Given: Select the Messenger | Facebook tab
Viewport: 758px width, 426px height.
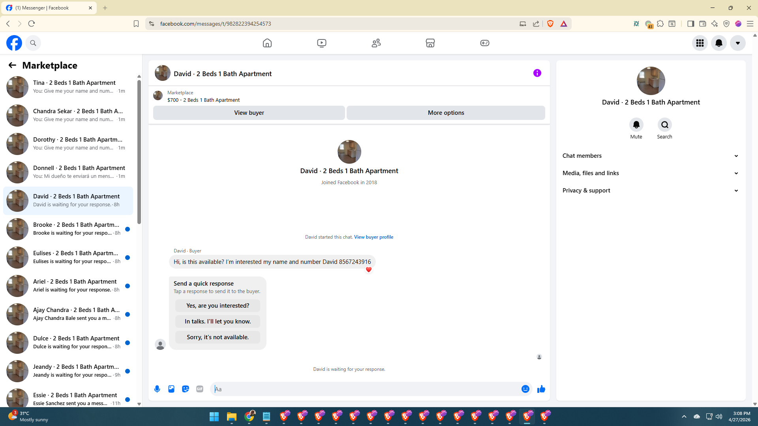Looking at the screenshot, I should 49,8.
